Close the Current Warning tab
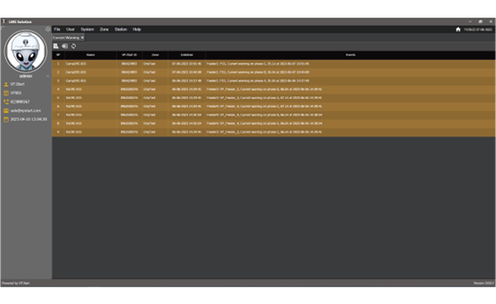The image size is (496, 304). pyautogui.click(x=82, y=38)
